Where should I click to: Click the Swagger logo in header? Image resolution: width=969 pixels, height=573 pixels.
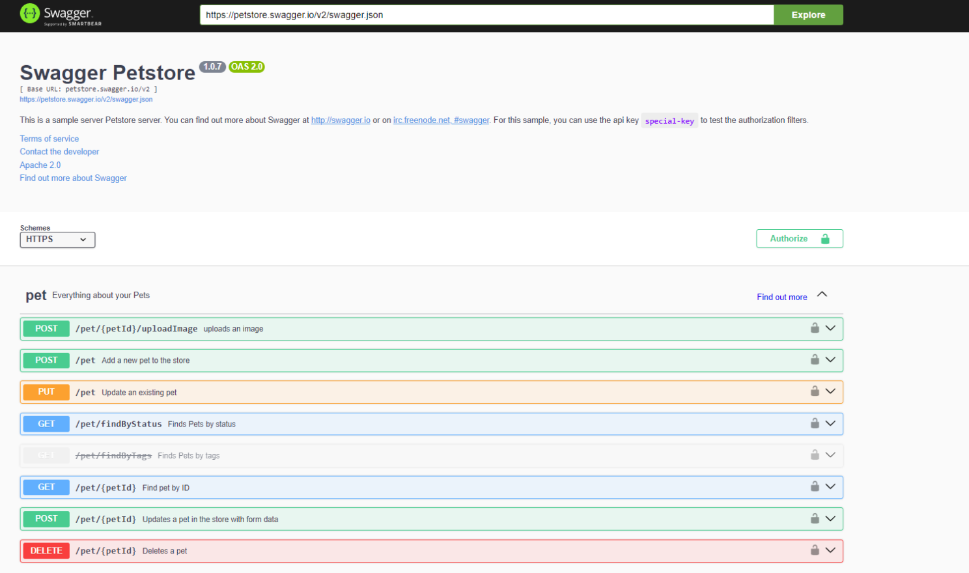pyautogui.click(x=61, y=14)
